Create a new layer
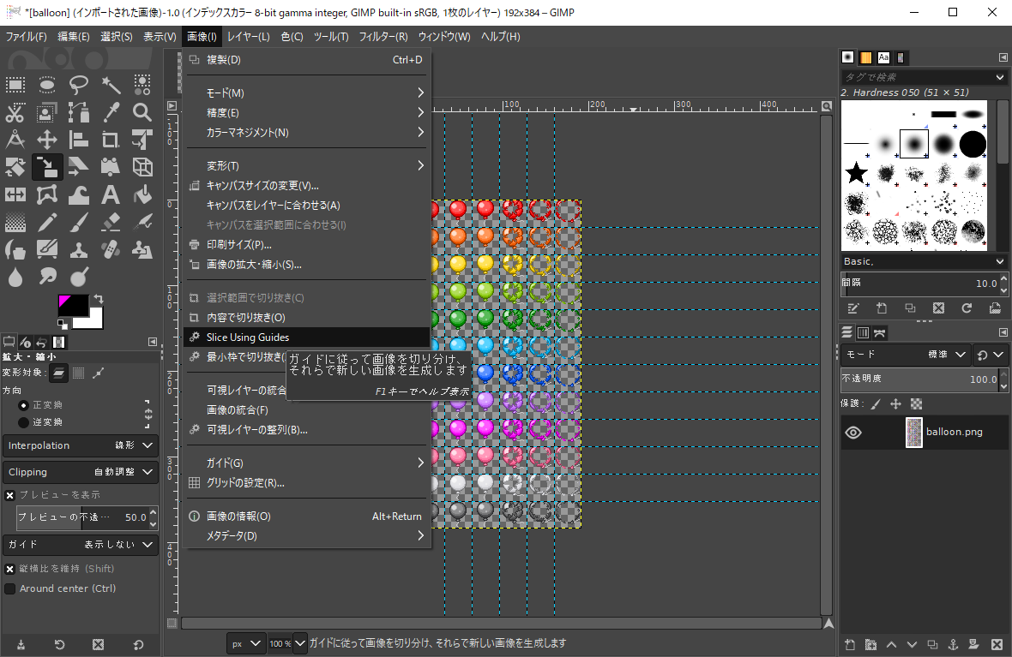Screen dimensions: 1012x657 tap(848, 644)
